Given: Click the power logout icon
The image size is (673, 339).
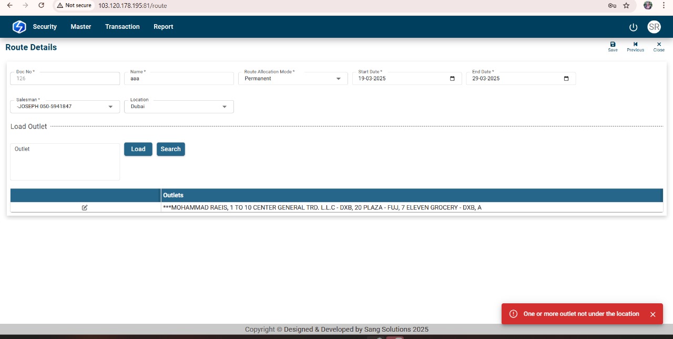Looking at the screenshot, I should tap(633, 27).
